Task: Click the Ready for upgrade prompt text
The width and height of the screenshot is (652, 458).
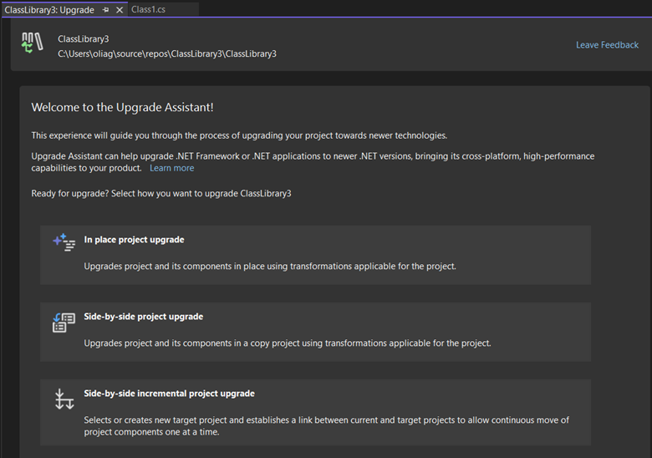Action: (x=161, y=194)
